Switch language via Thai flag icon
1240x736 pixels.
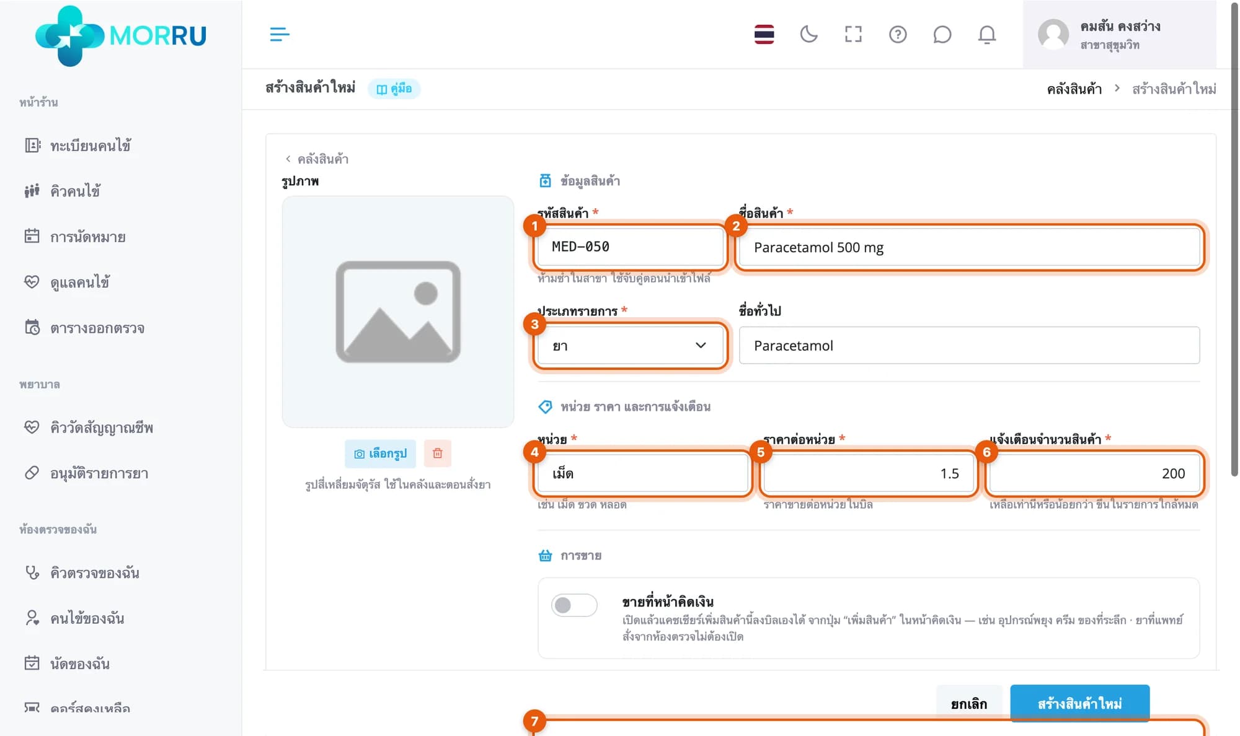(764, 34)
